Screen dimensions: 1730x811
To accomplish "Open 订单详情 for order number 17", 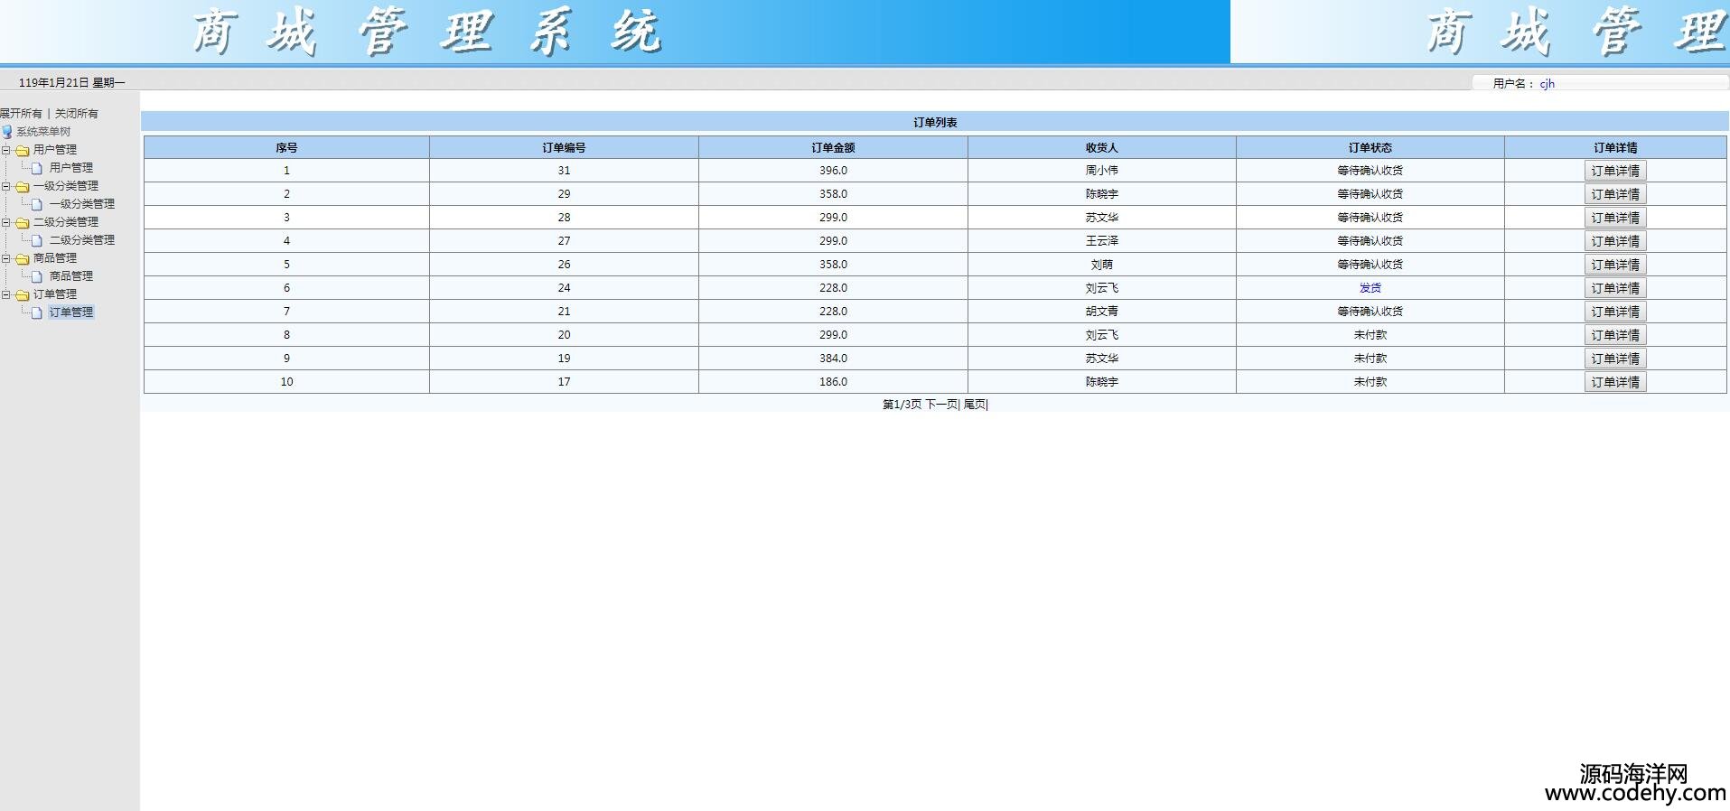I will (1614, 382).
